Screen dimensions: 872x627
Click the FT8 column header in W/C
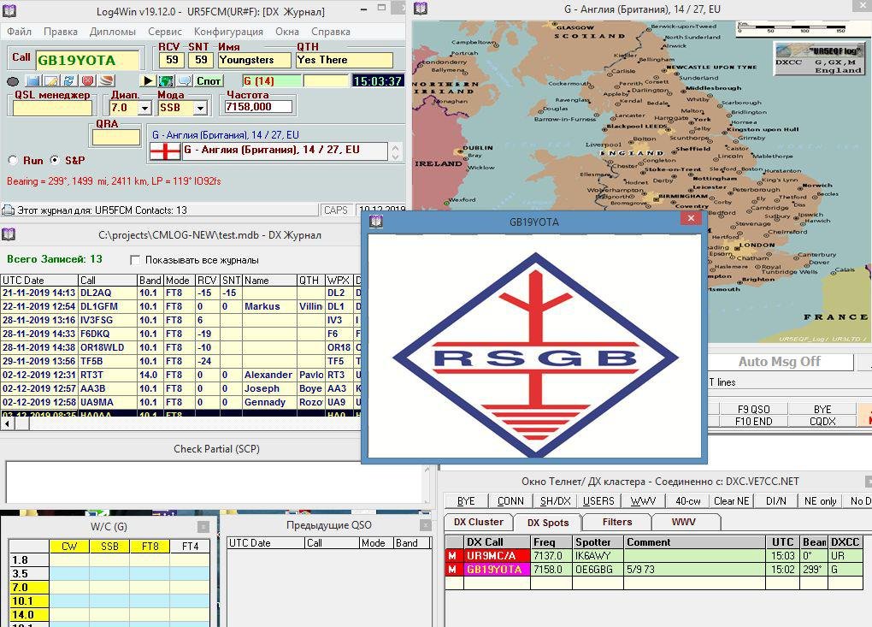(x=150, y=547)
